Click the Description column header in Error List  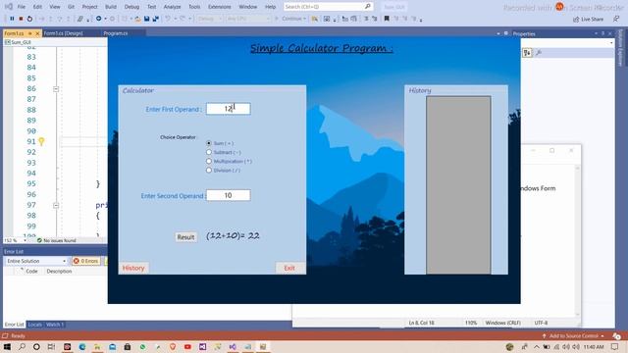(59, 272)
